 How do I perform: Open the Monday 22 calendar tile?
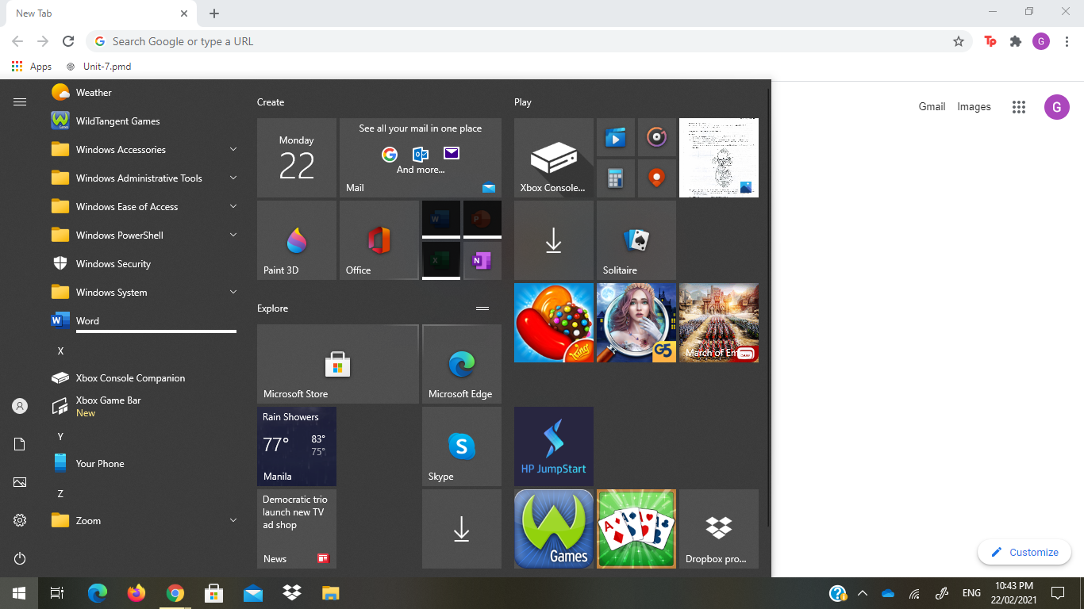click(297, 158)
